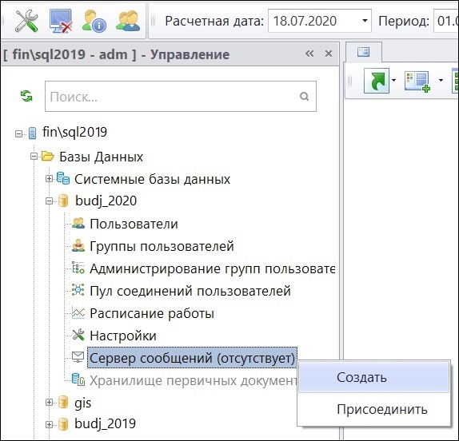The image size is (459, 441).
Task: Click the Расписание работы chart icon
Action: (x=78, y=313)
